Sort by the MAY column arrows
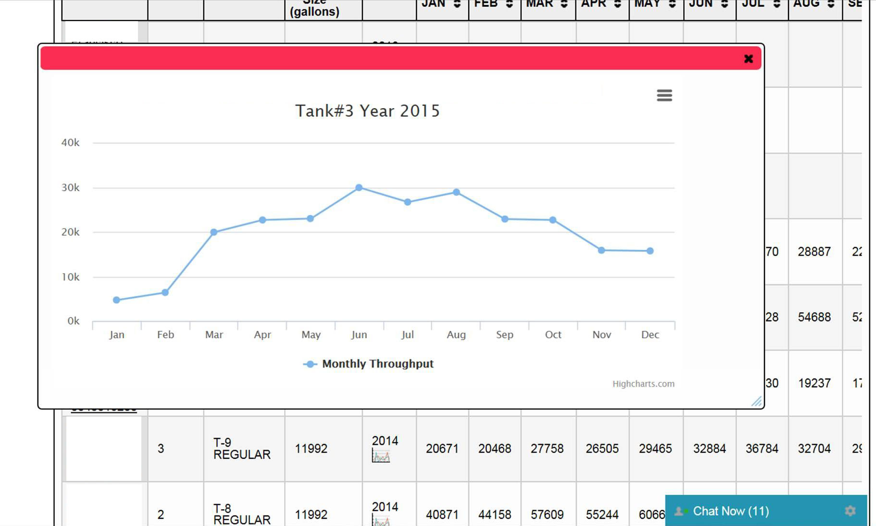 672,4
